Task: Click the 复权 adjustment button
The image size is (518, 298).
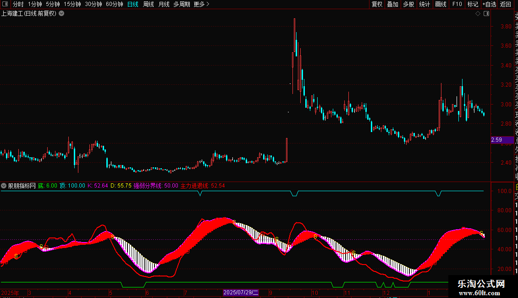Action: [377, 4]
